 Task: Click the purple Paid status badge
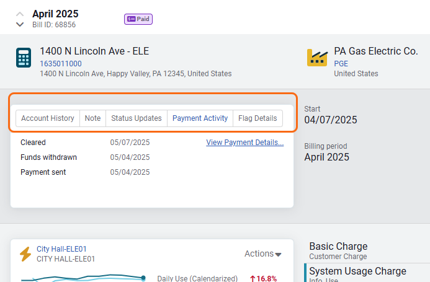point(138,19)
